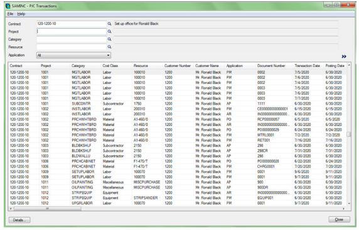Image resolution: width=359 pixels, height=230 pixels.
Task: Click the double-arrow go button
Action: pos(344,56)
